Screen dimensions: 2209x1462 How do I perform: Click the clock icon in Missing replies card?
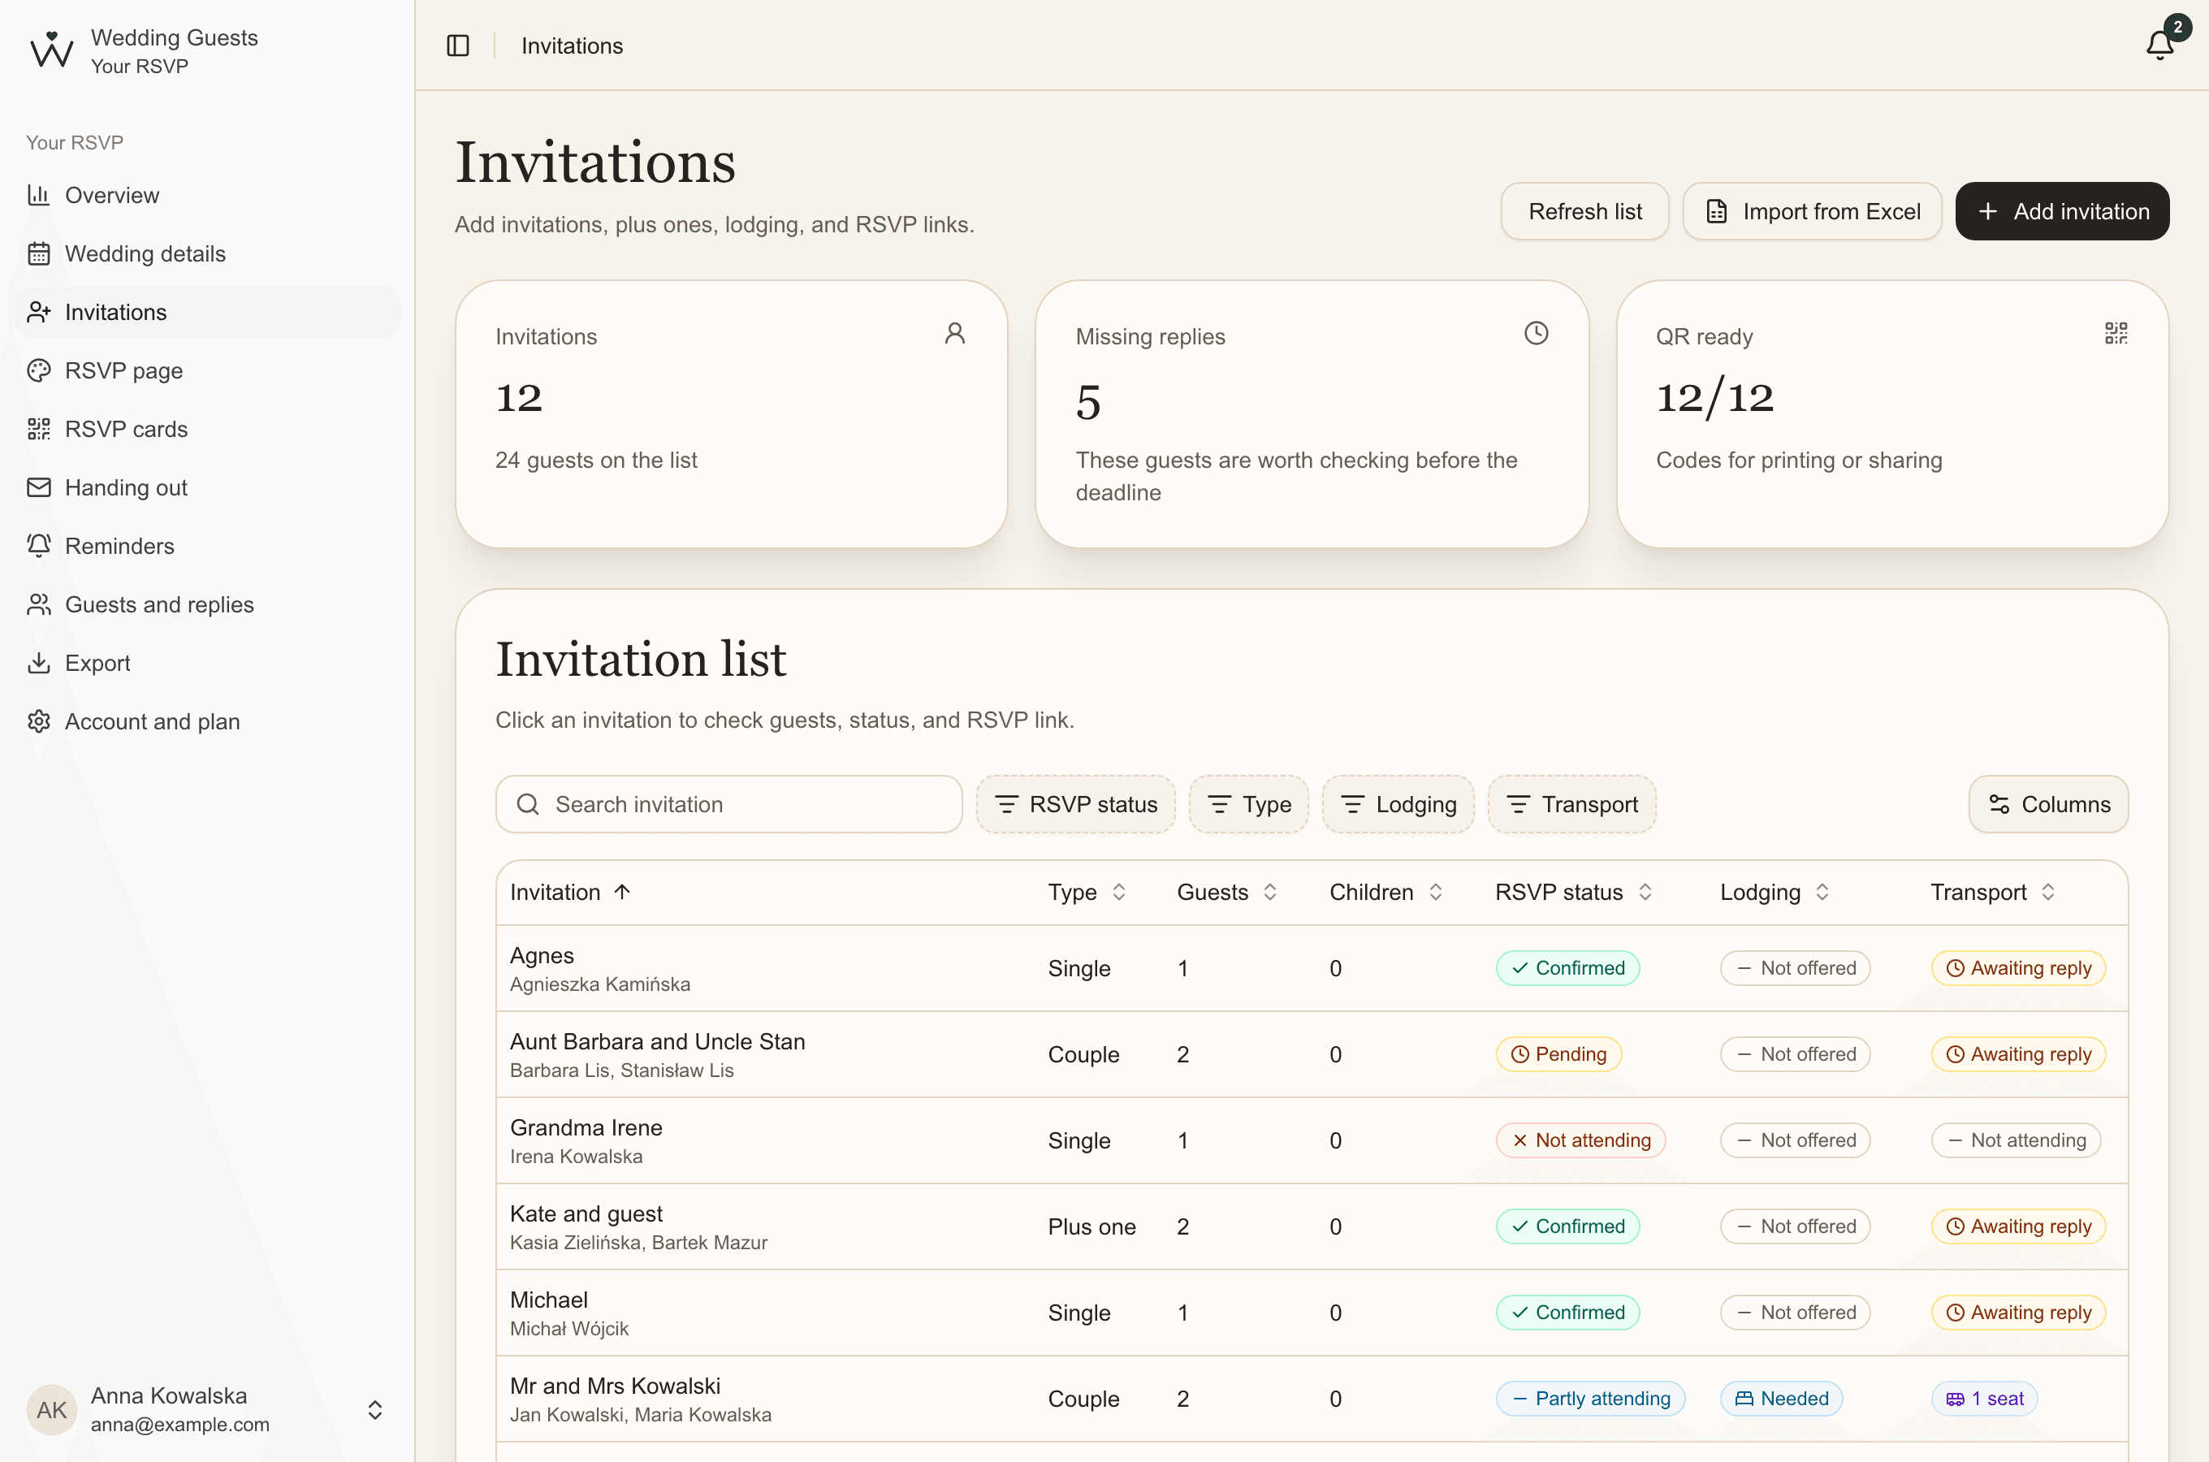pyautogui.click(x=1536, y=334)
